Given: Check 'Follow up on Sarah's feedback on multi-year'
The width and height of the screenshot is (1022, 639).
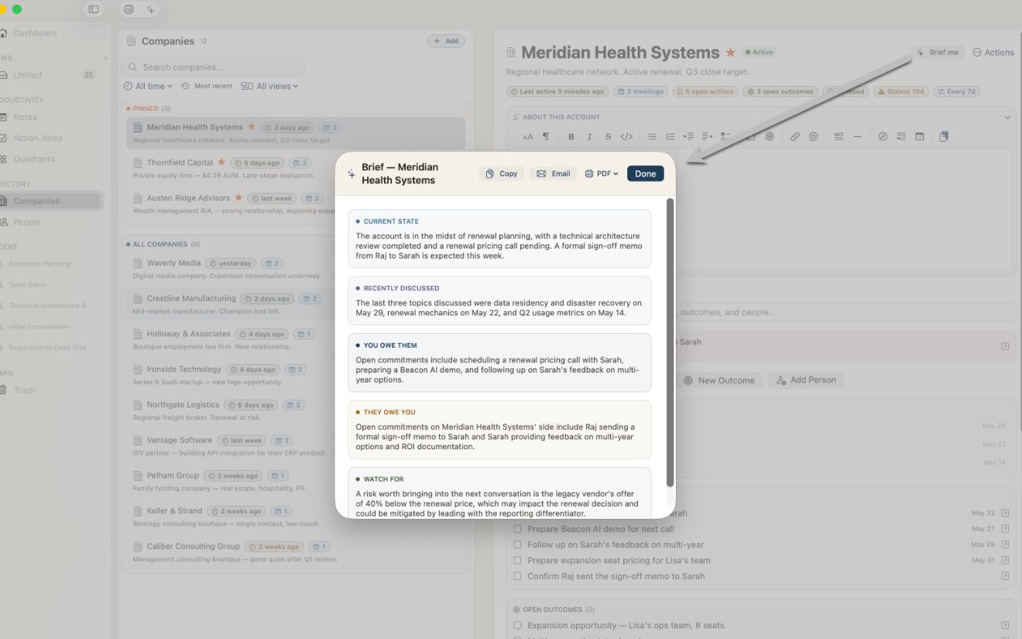Looking at the screenshot, I should point(518,545).
